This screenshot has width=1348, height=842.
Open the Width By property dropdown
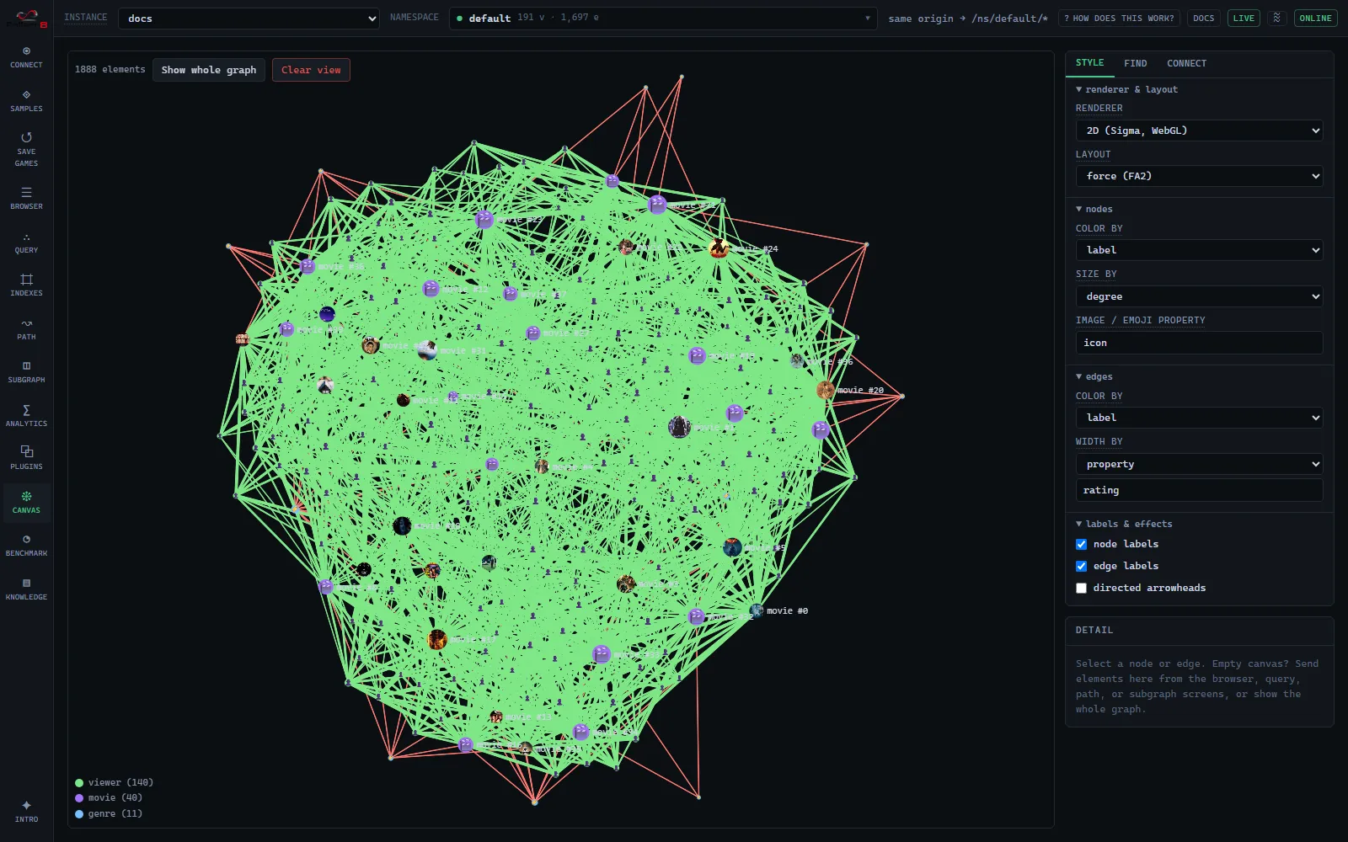(1199, 464)
